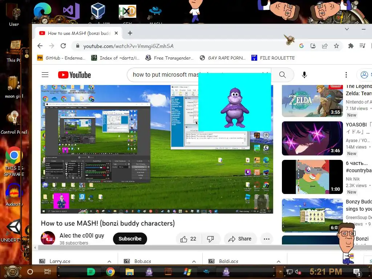Open a new browser tab

tap(130, 33)
